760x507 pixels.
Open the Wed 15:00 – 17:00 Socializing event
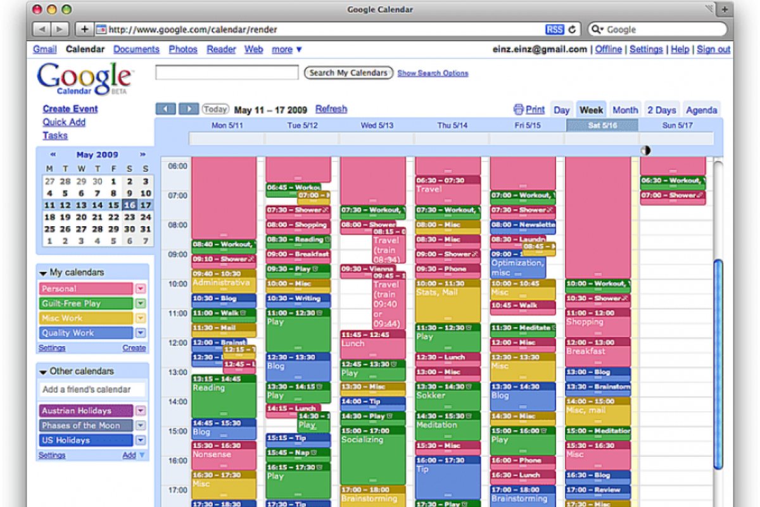pyautogui.click(x=373, y=456)
